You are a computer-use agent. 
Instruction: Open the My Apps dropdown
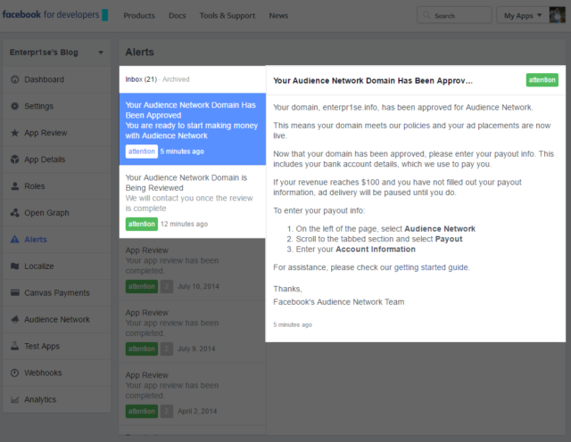tap(523, 15)
